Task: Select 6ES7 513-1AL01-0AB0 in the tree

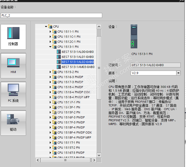Action: point(78,57)
